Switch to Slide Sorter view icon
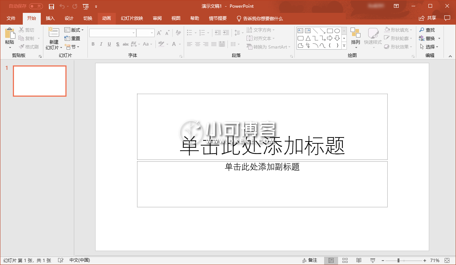 coord(345,260)
